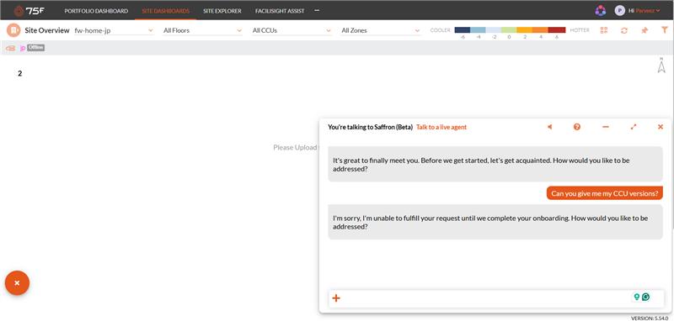
Task: Open the chat help question icon
Action: [x=577, y=127]
